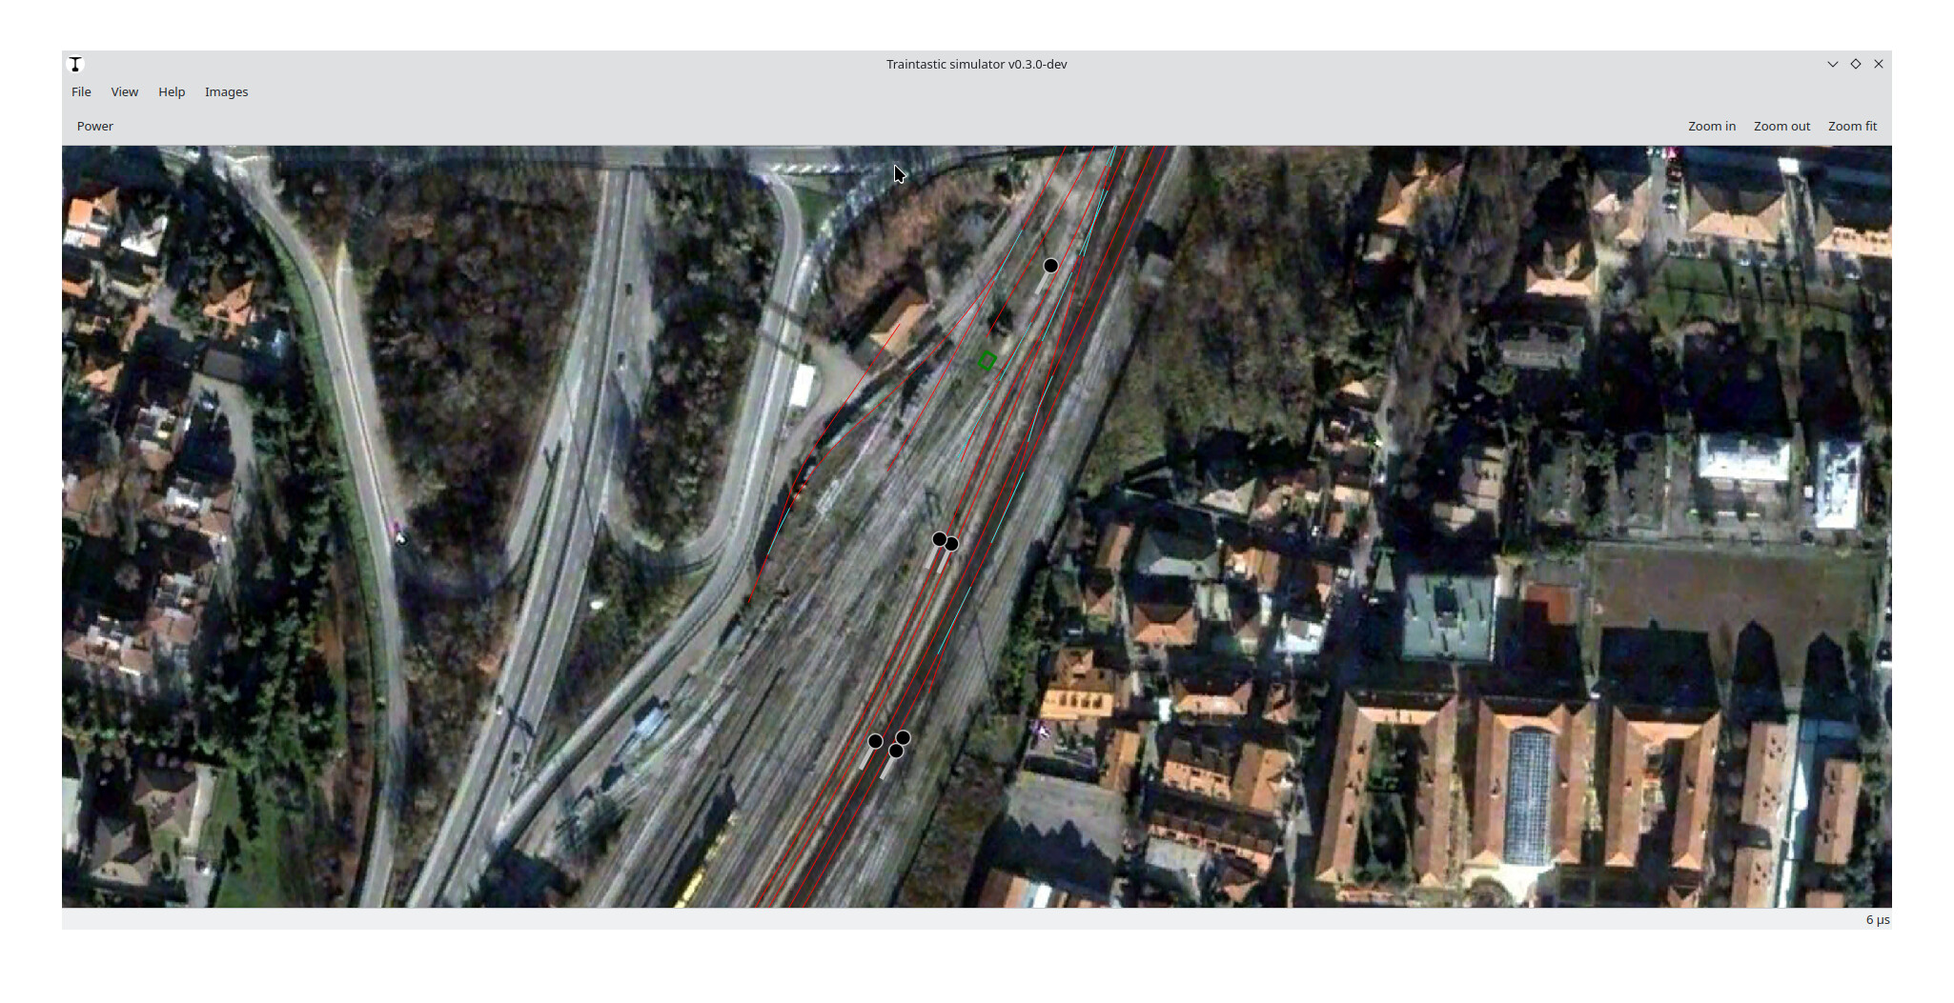Click lowest signal dot in bottom cluster
The image size is (1954, 1003).
click(895, 752)
